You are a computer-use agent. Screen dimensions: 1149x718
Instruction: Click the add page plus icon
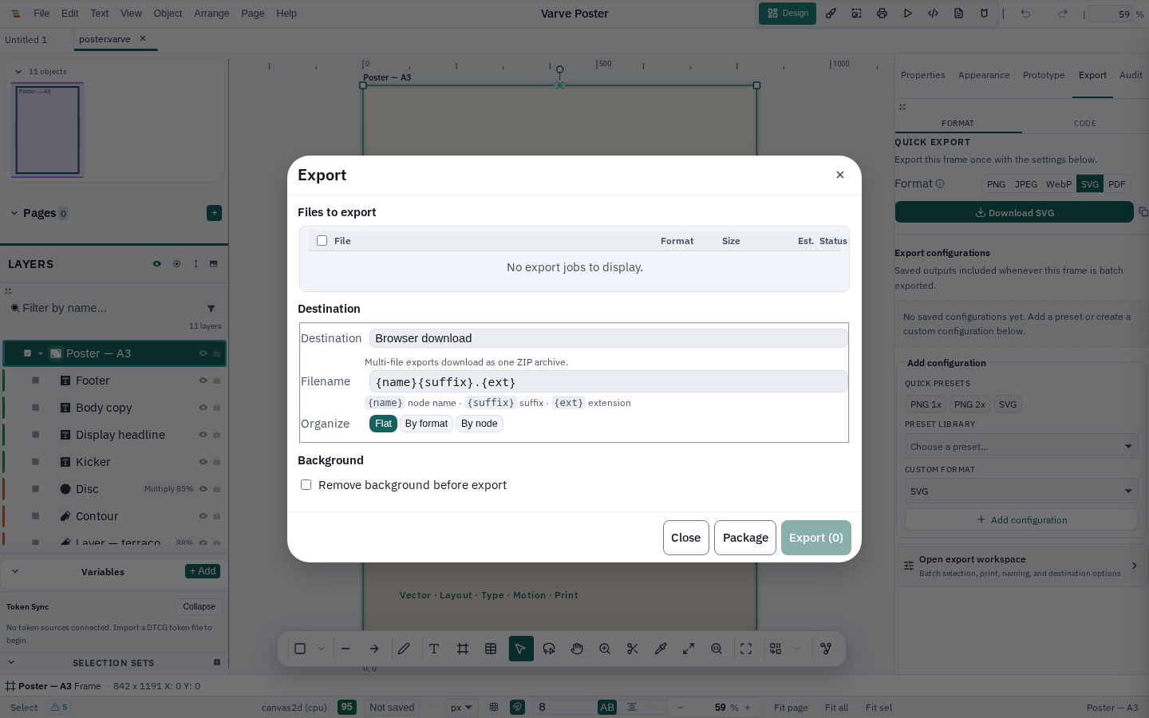pyautogui.click(x=214, y=213)
